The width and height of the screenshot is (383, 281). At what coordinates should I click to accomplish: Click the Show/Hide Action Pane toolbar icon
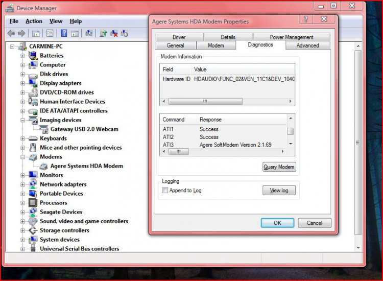(75, 33)
